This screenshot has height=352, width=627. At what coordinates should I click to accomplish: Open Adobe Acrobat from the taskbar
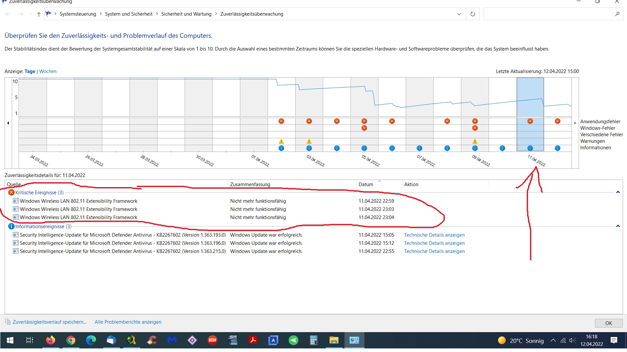pyautogui.click(x=253, y=341)
